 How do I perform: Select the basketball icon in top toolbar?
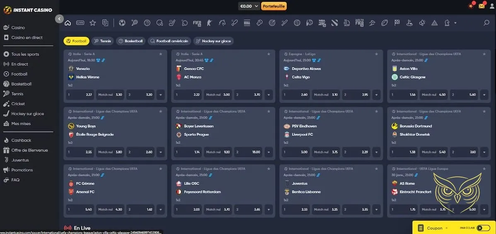(147, 23)
